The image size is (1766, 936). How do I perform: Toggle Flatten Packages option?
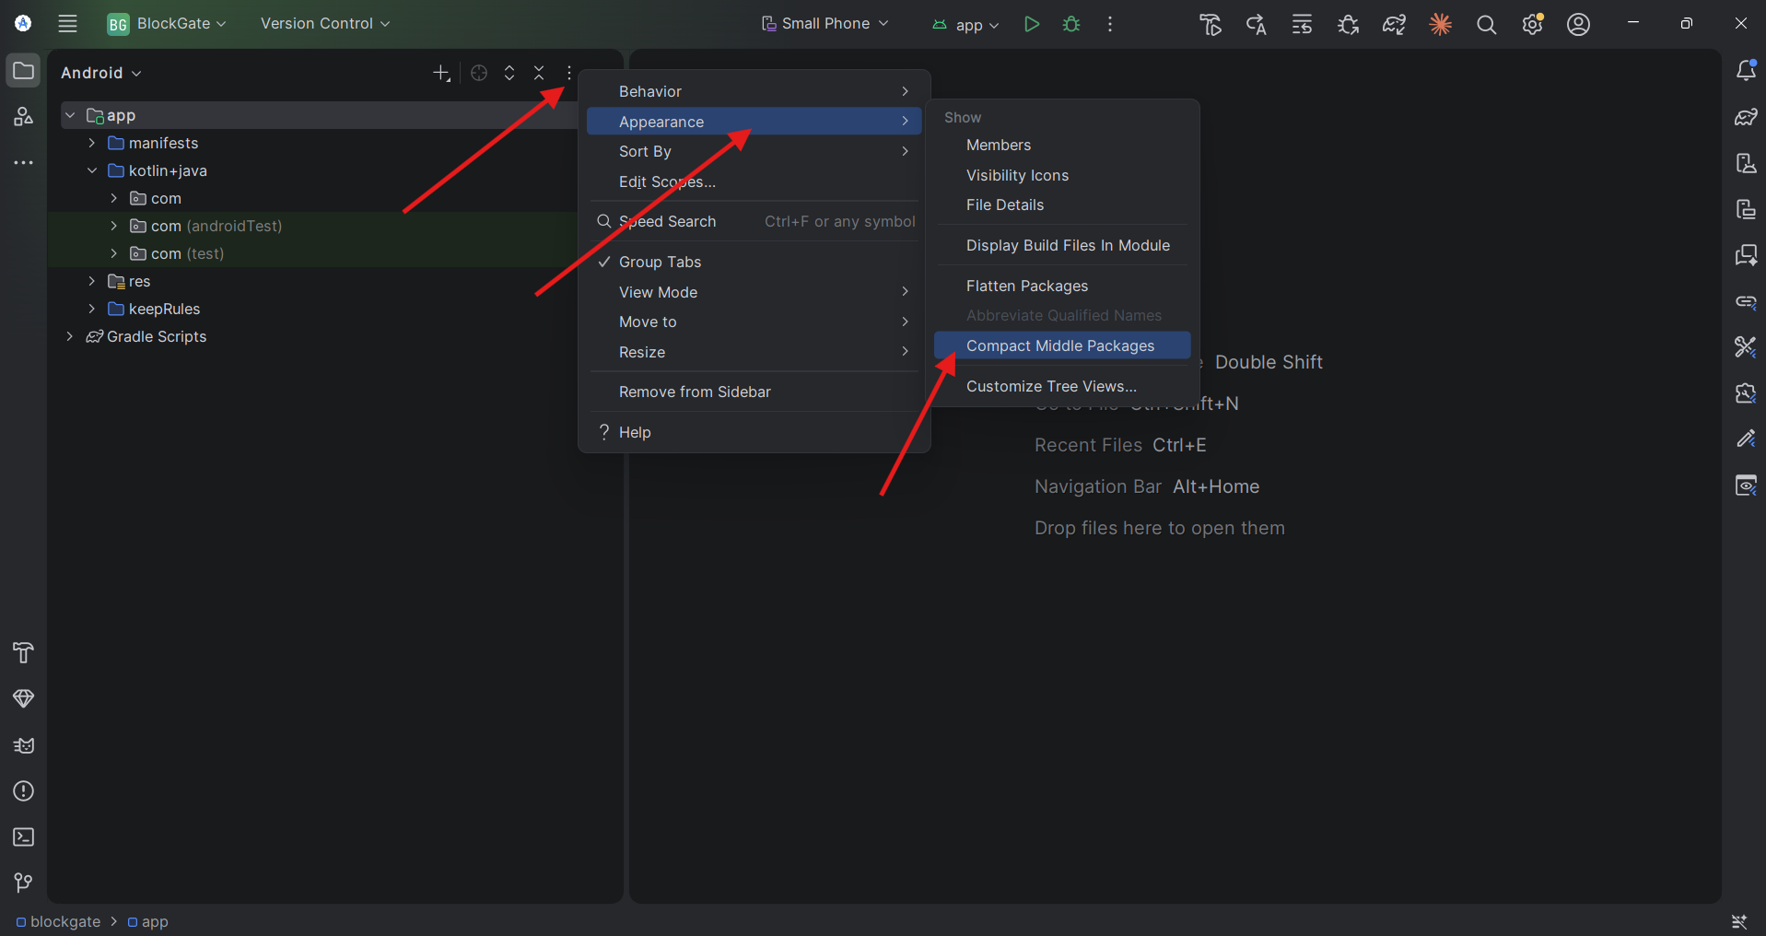click(x=1062, y=286)
